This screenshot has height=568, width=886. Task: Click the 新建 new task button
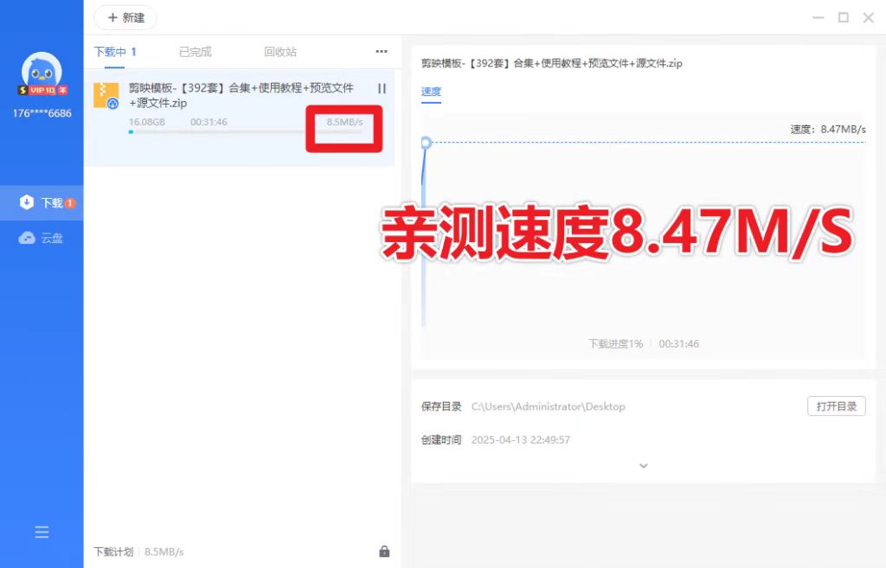(x=125, y=17)
